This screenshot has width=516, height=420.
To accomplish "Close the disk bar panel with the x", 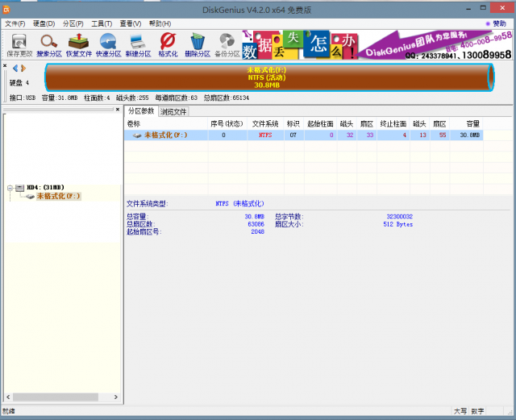I will [x=5, y=65].
